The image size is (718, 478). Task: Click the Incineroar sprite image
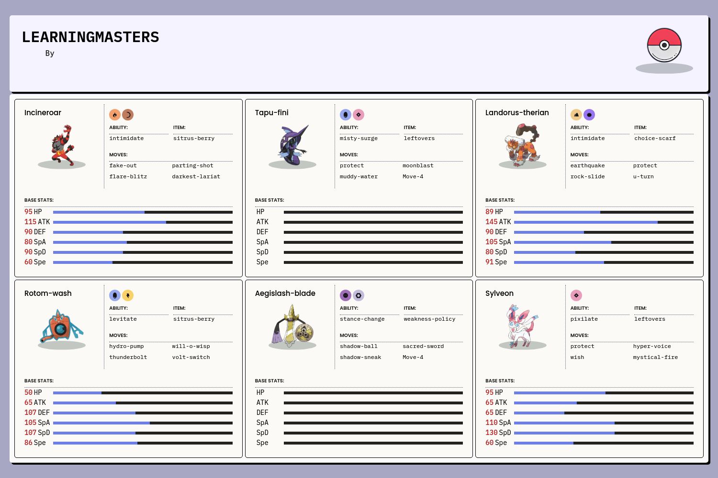click(x=62, y=146)
